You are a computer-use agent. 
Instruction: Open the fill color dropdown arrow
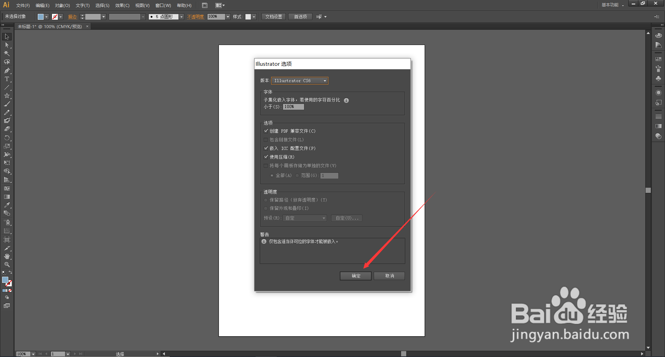[x=46, y=17]
